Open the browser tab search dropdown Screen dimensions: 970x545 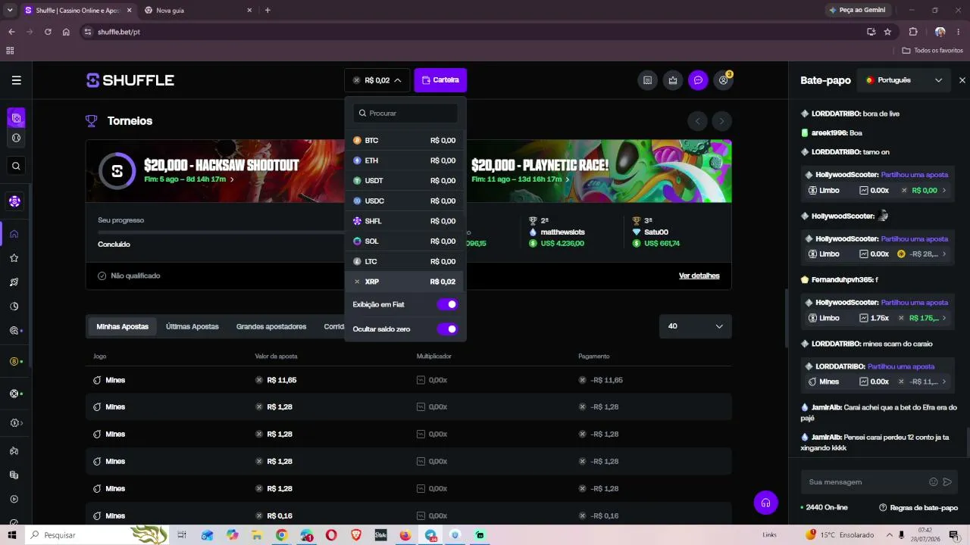coord(10,11)
